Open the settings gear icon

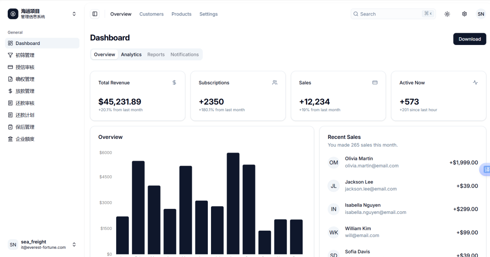(465, 14)
